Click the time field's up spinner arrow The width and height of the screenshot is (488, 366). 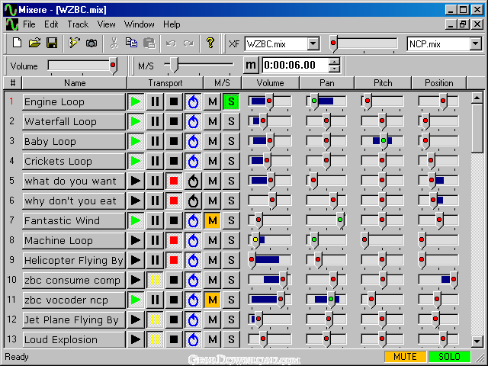(334, 61)
